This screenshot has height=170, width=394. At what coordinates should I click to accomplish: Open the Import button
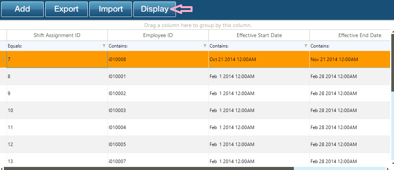point(111,9)
